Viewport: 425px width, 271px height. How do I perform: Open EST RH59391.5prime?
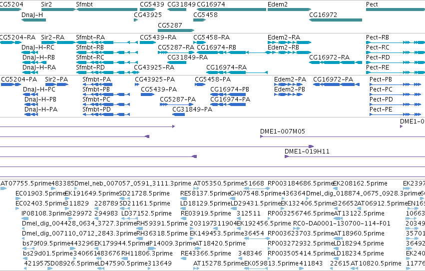click(162, 224)
